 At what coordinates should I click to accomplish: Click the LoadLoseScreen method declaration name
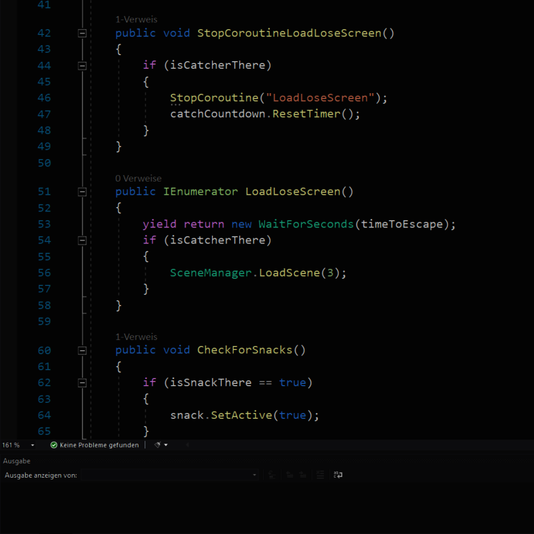tap(293, 191)
